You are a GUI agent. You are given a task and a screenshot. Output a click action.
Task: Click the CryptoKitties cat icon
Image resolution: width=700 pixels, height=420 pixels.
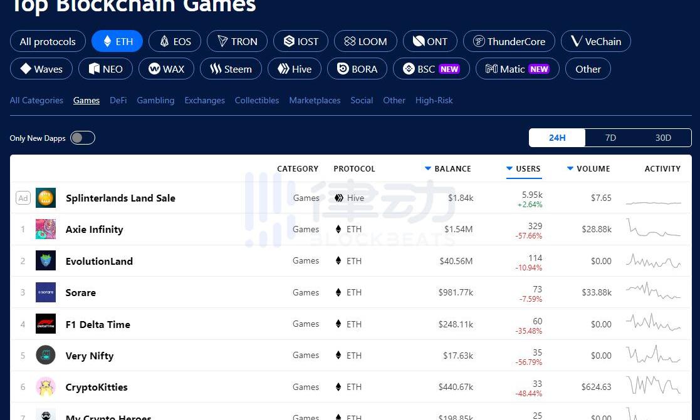point(46,387)
